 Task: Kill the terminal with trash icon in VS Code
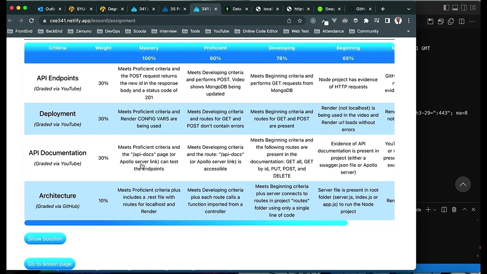coord(454,210)
